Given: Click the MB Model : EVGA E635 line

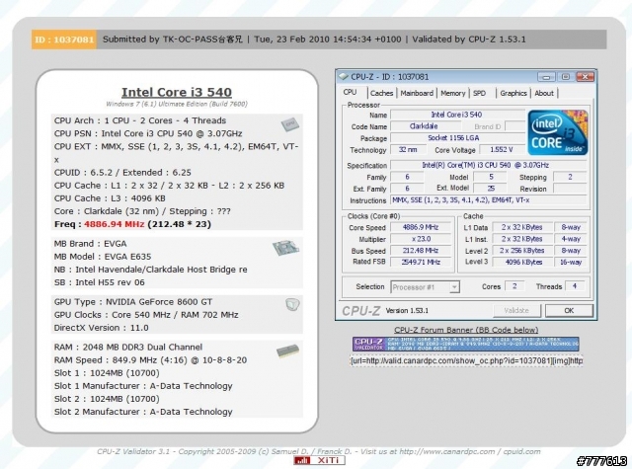Looking at the screenshot, I should (x=103, y=257).
